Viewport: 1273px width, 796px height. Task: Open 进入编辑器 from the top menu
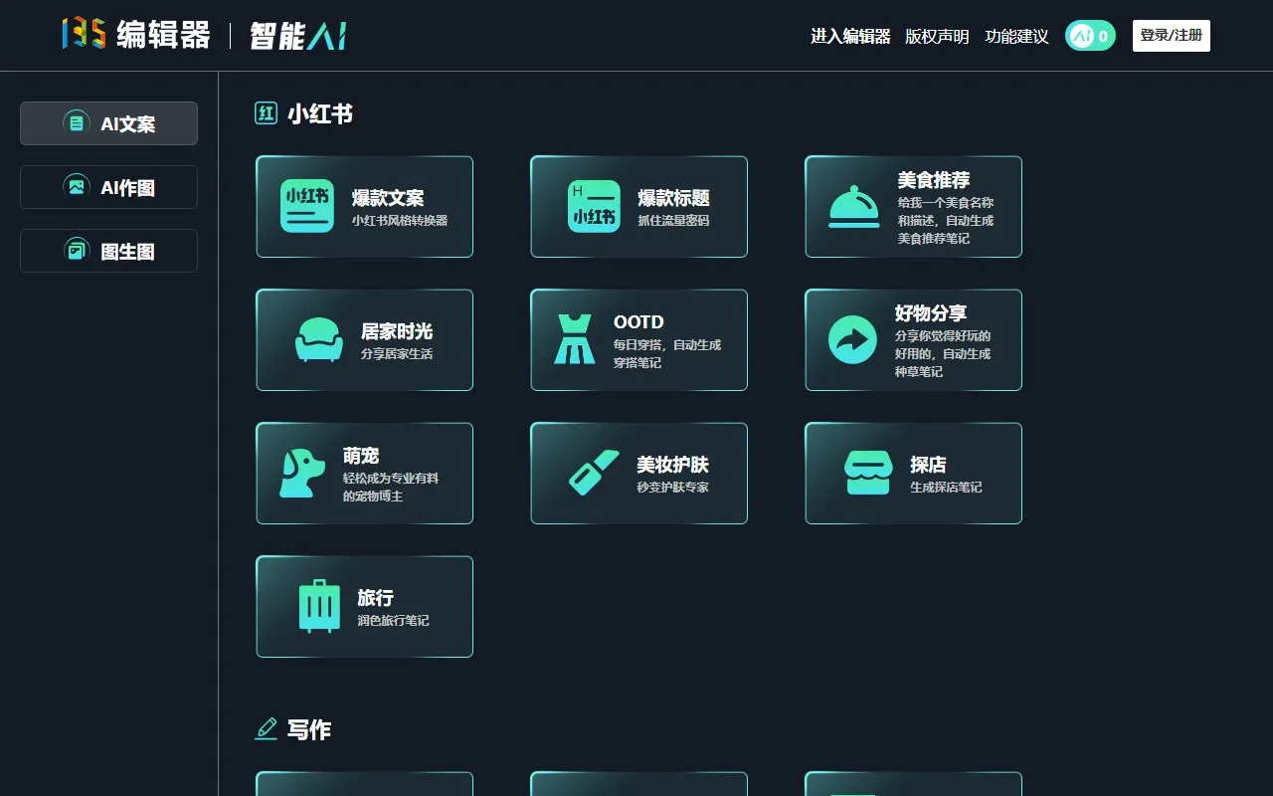coord(851,36)
